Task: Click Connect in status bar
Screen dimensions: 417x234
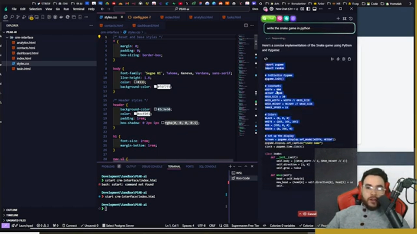Action: coord(70,226)
